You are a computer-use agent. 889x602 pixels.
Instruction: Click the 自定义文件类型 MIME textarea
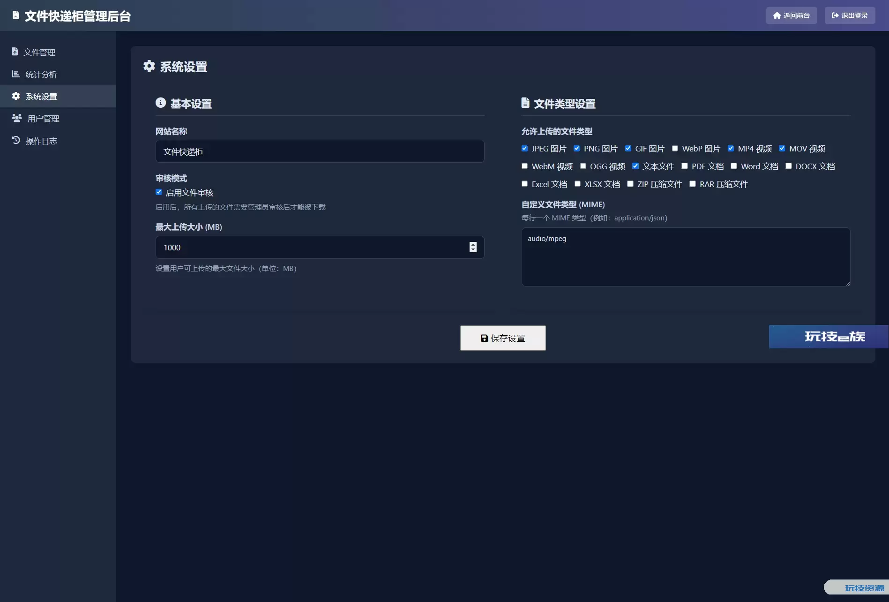(686, 257)
